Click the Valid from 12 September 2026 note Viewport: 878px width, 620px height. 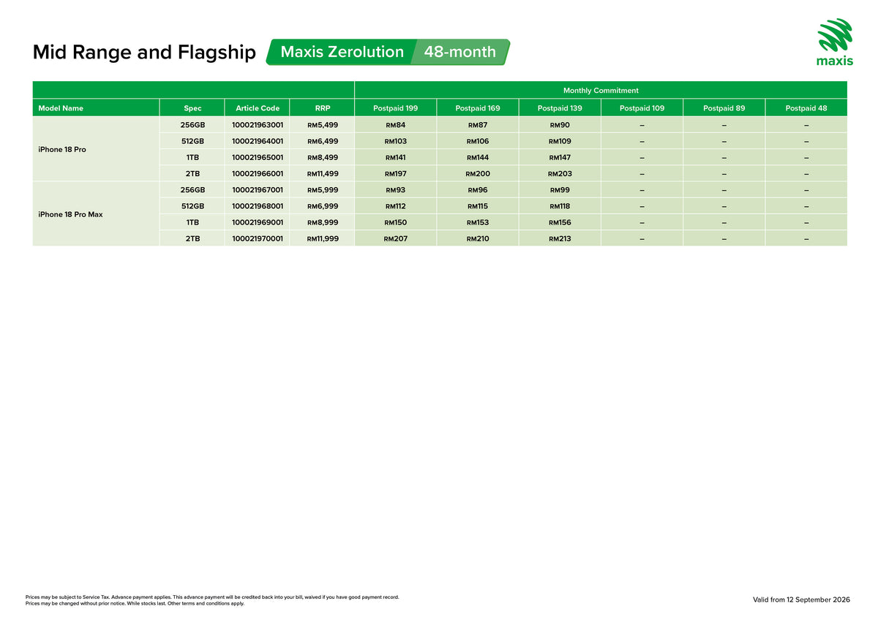(801, 600)
